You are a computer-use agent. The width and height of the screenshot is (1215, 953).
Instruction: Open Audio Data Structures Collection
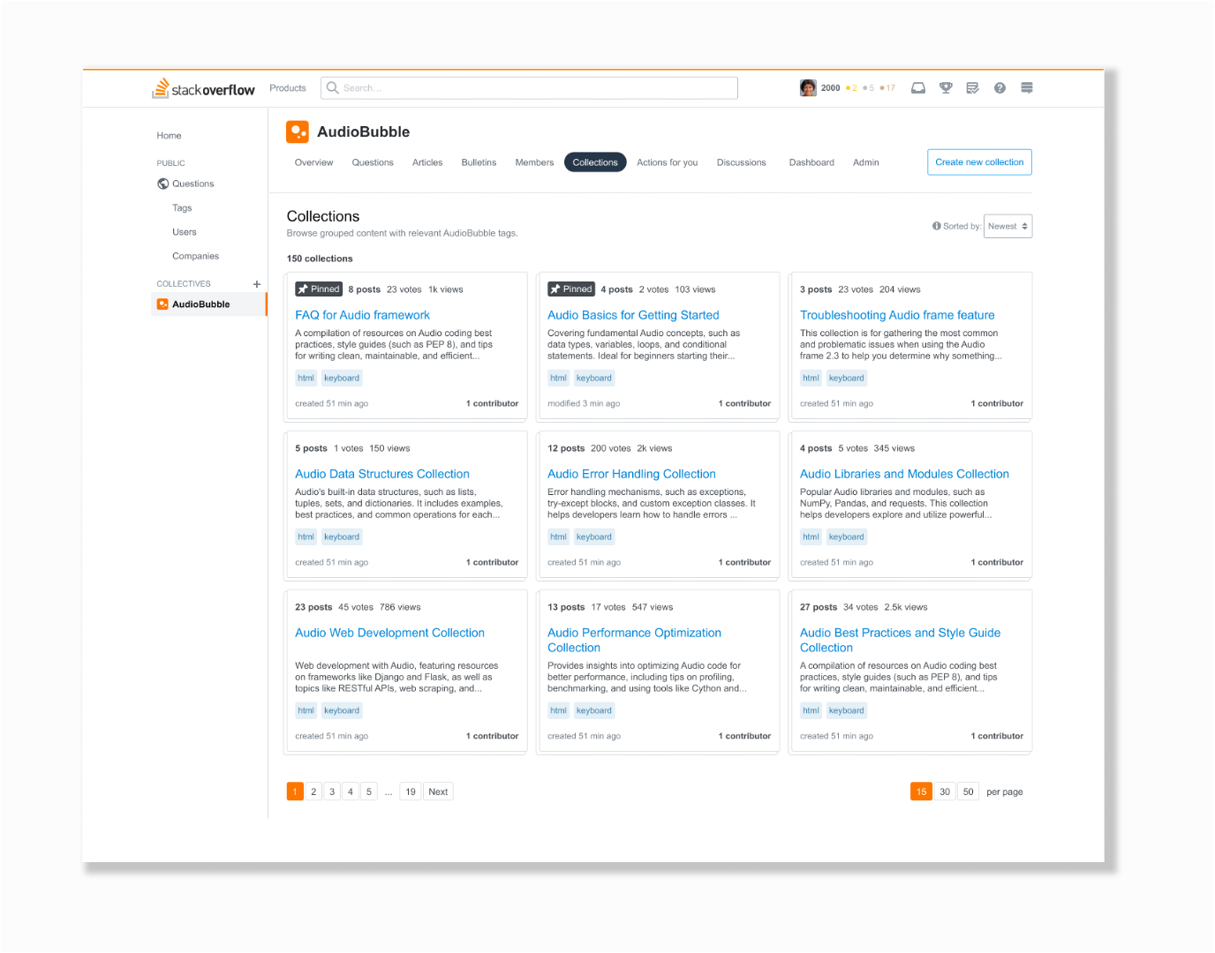click(x=382, y=474)
